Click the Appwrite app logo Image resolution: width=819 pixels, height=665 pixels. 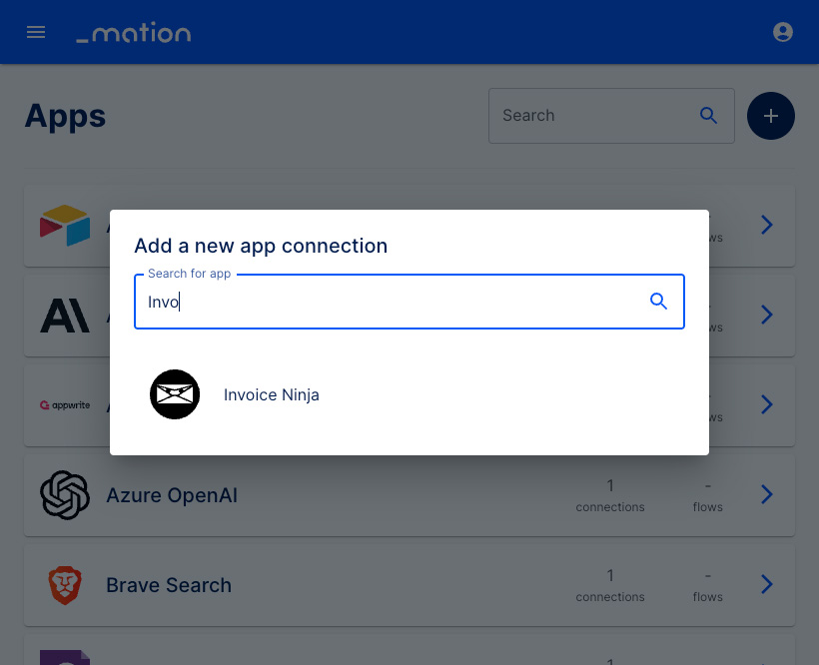(65, 405)
